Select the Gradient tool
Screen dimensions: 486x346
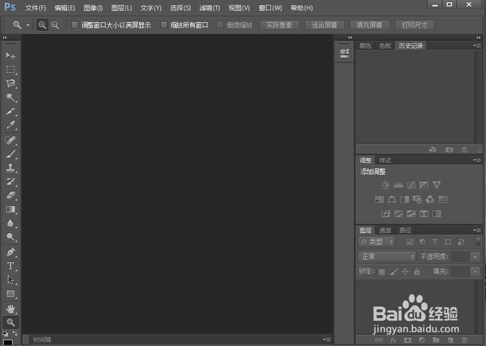(x=11, y=209)
